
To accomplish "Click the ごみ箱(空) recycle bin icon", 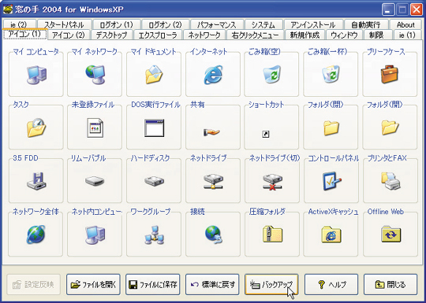I will point(272,74).
